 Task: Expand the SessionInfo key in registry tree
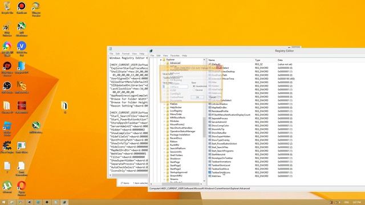coord(164,152)
